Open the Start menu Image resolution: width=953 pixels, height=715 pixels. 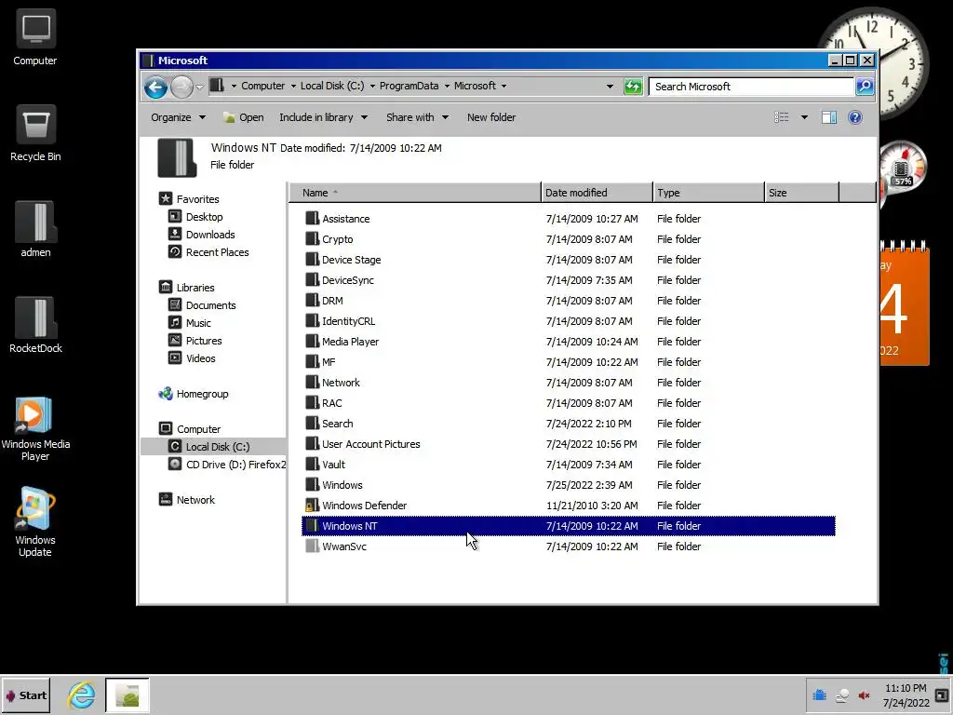(25, 695)
